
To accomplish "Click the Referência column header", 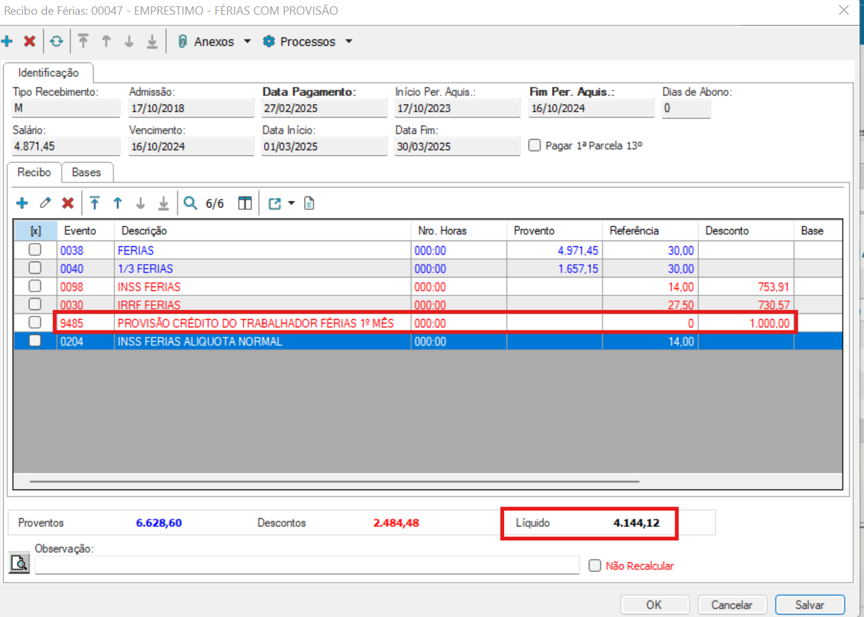I will pos(650,231).
